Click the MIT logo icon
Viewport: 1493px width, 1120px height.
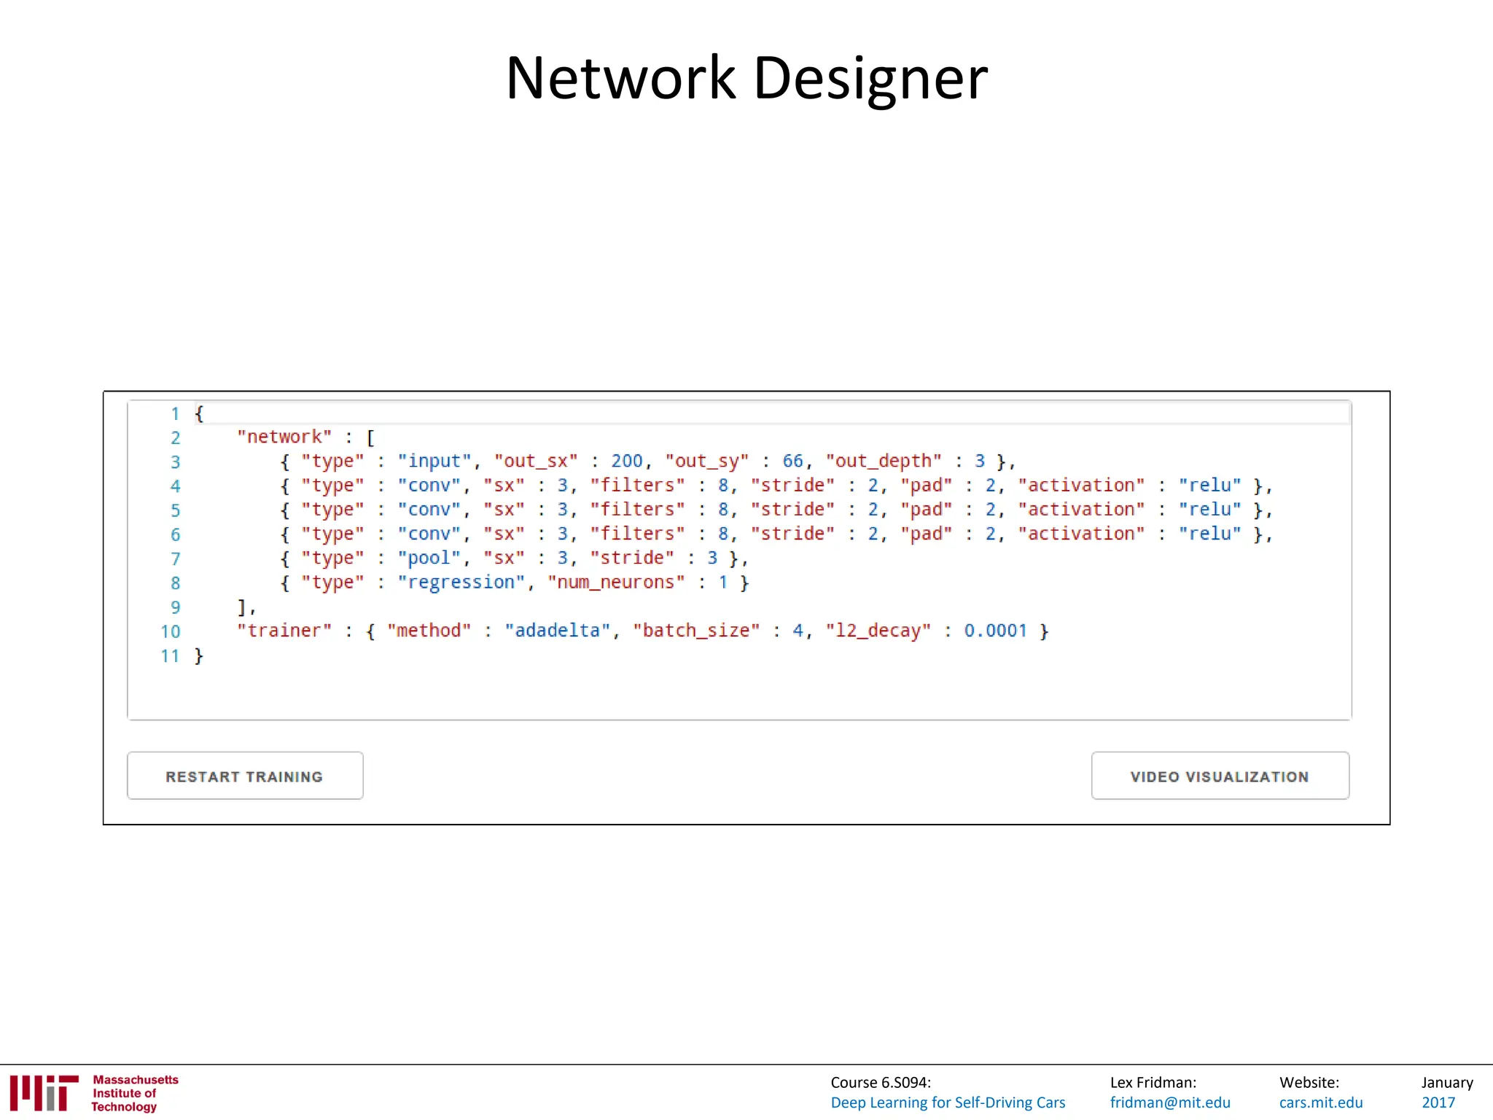(x=44, y=1092)
